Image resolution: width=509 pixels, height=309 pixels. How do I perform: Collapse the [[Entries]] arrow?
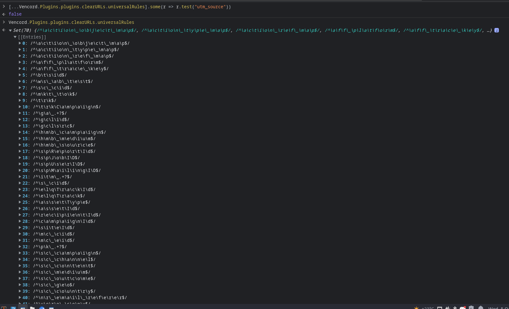click(x=15, y=37)
